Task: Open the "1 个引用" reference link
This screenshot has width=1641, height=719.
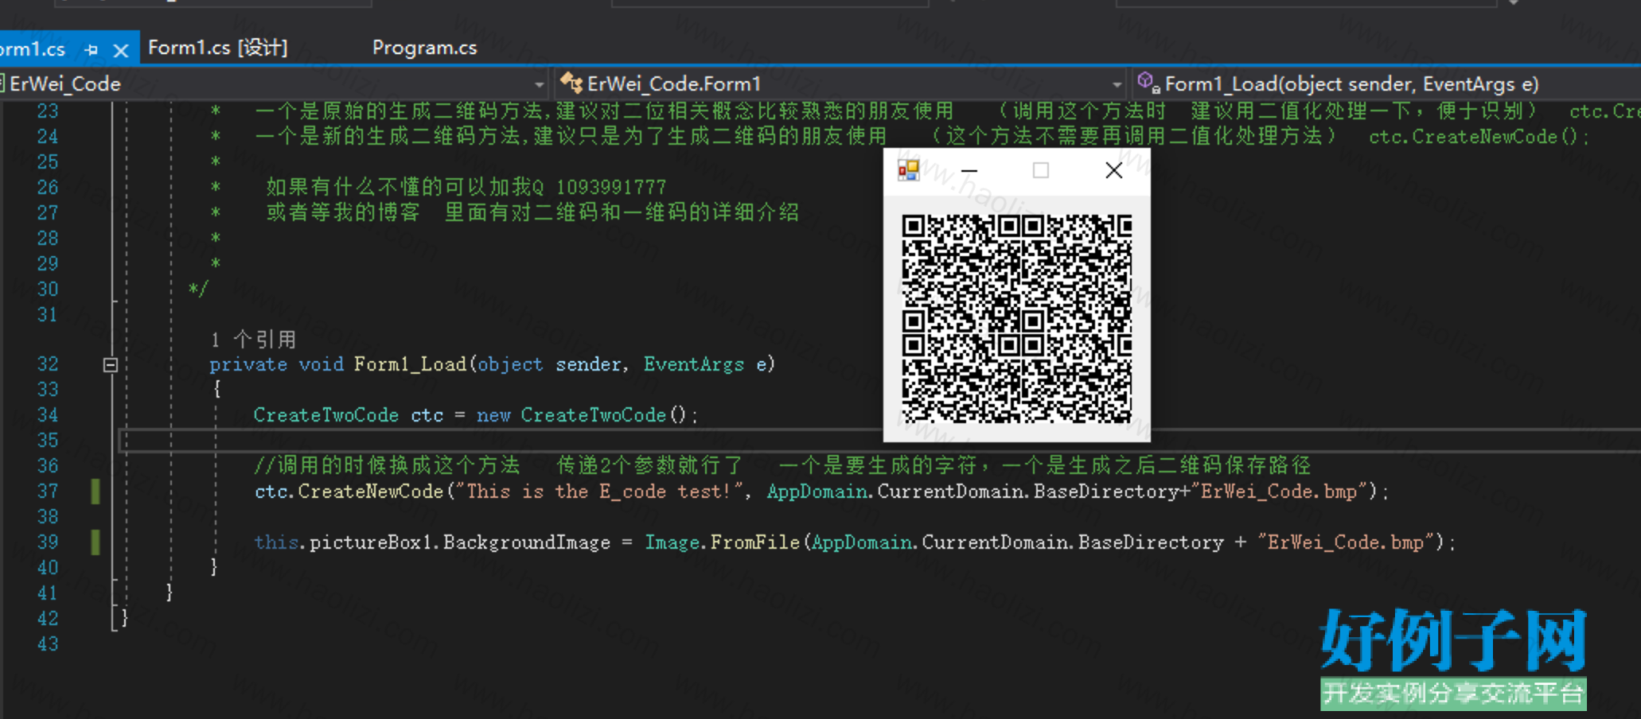Action: [x=254, y=340]
